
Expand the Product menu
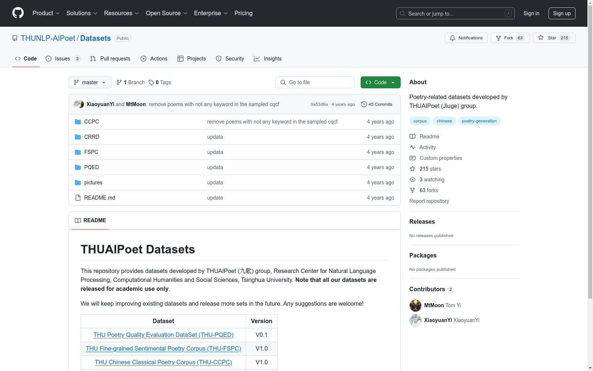[x=46, y=13]
